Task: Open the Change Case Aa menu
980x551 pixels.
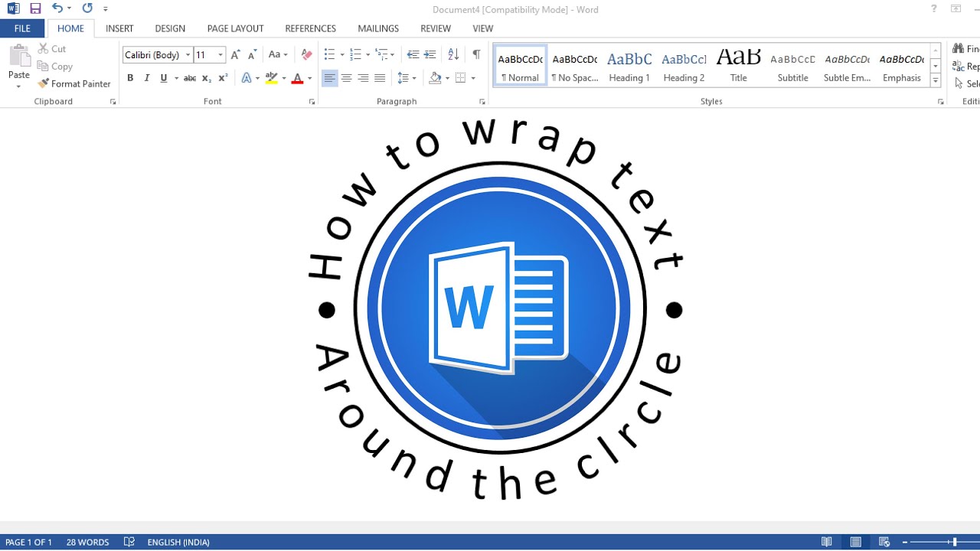Action: pyautogui.click(x=277, y=55)
